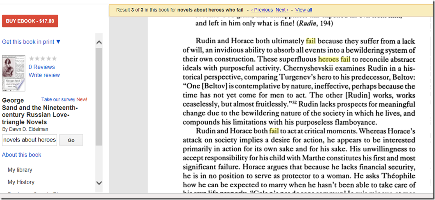435x200 pixels.
Task: Click the book title George Sand heading
Action: [40, 111]
